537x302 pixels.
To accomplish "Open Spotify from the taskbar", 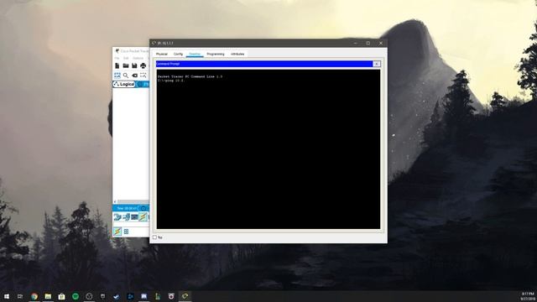I will (76, 296).
